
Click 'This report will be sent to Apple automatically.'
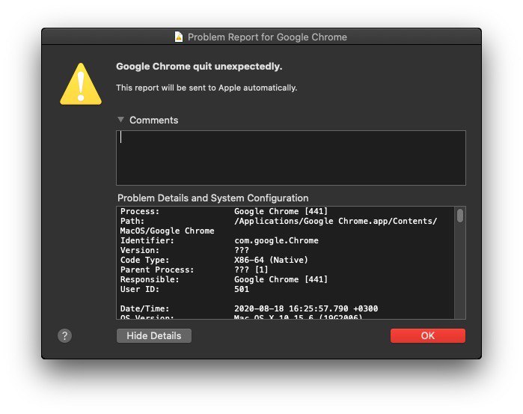click(207, 88)
